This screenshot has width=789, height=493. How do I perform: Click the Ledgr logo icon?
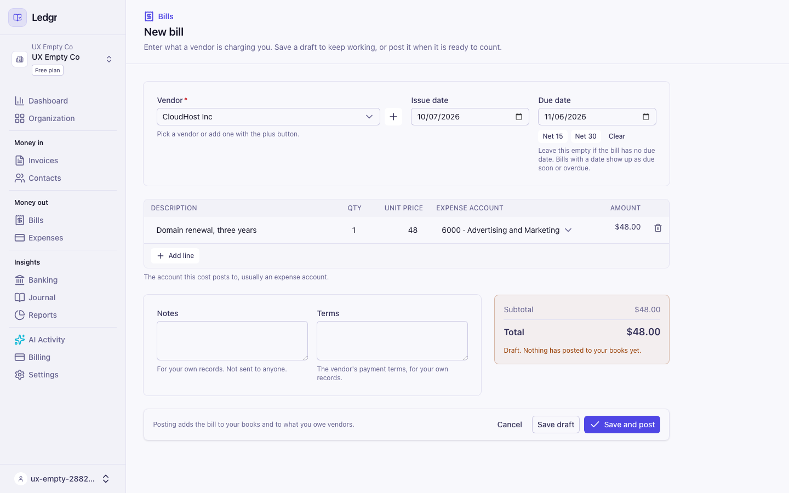[x=18, y=18]
